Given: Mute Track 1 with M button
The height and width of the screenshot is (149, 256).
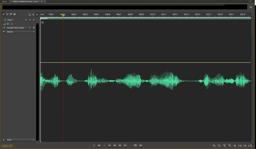Looking at the screenshot, I should (26, 20).
